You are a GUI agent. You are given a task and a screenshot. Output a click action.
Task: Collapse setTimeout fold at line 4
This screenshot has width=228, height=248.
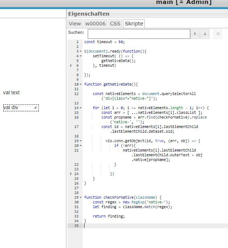tap(80, 56)
